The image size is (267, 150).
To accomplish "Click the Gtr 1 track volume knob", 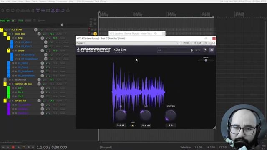I will coord(43,88).
